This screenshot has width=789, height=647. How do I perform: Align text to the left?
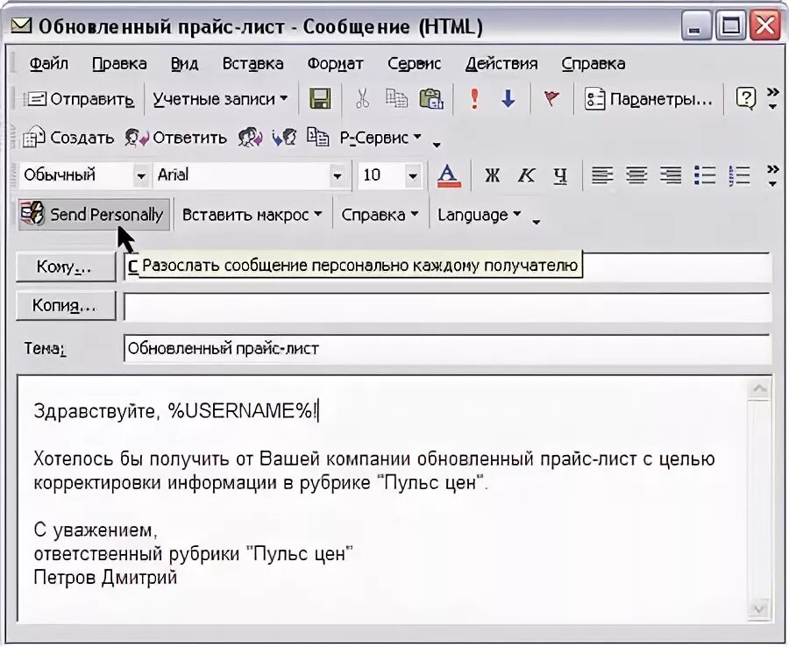602,175
